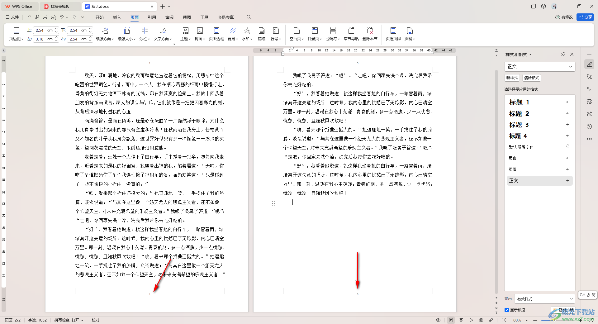
Task: Click the 清除格式 clear formatting button
Action: 531,78
